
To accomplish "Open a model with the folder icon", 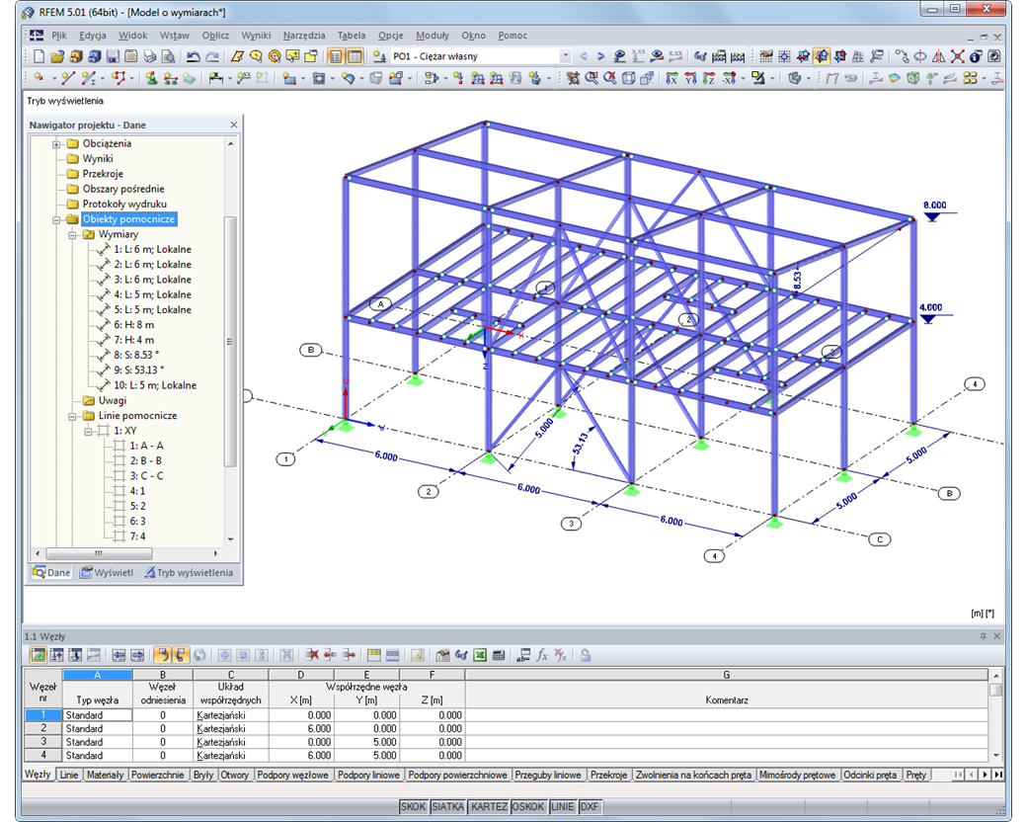I will (57, 56).
